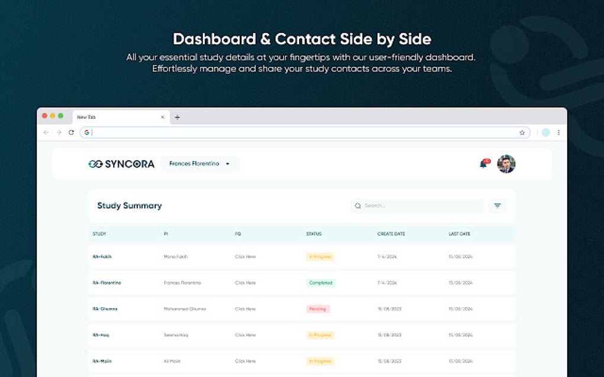Open a new tab with the plus icon
Viewport: 604px width, 377px height.
pos(177,117)
